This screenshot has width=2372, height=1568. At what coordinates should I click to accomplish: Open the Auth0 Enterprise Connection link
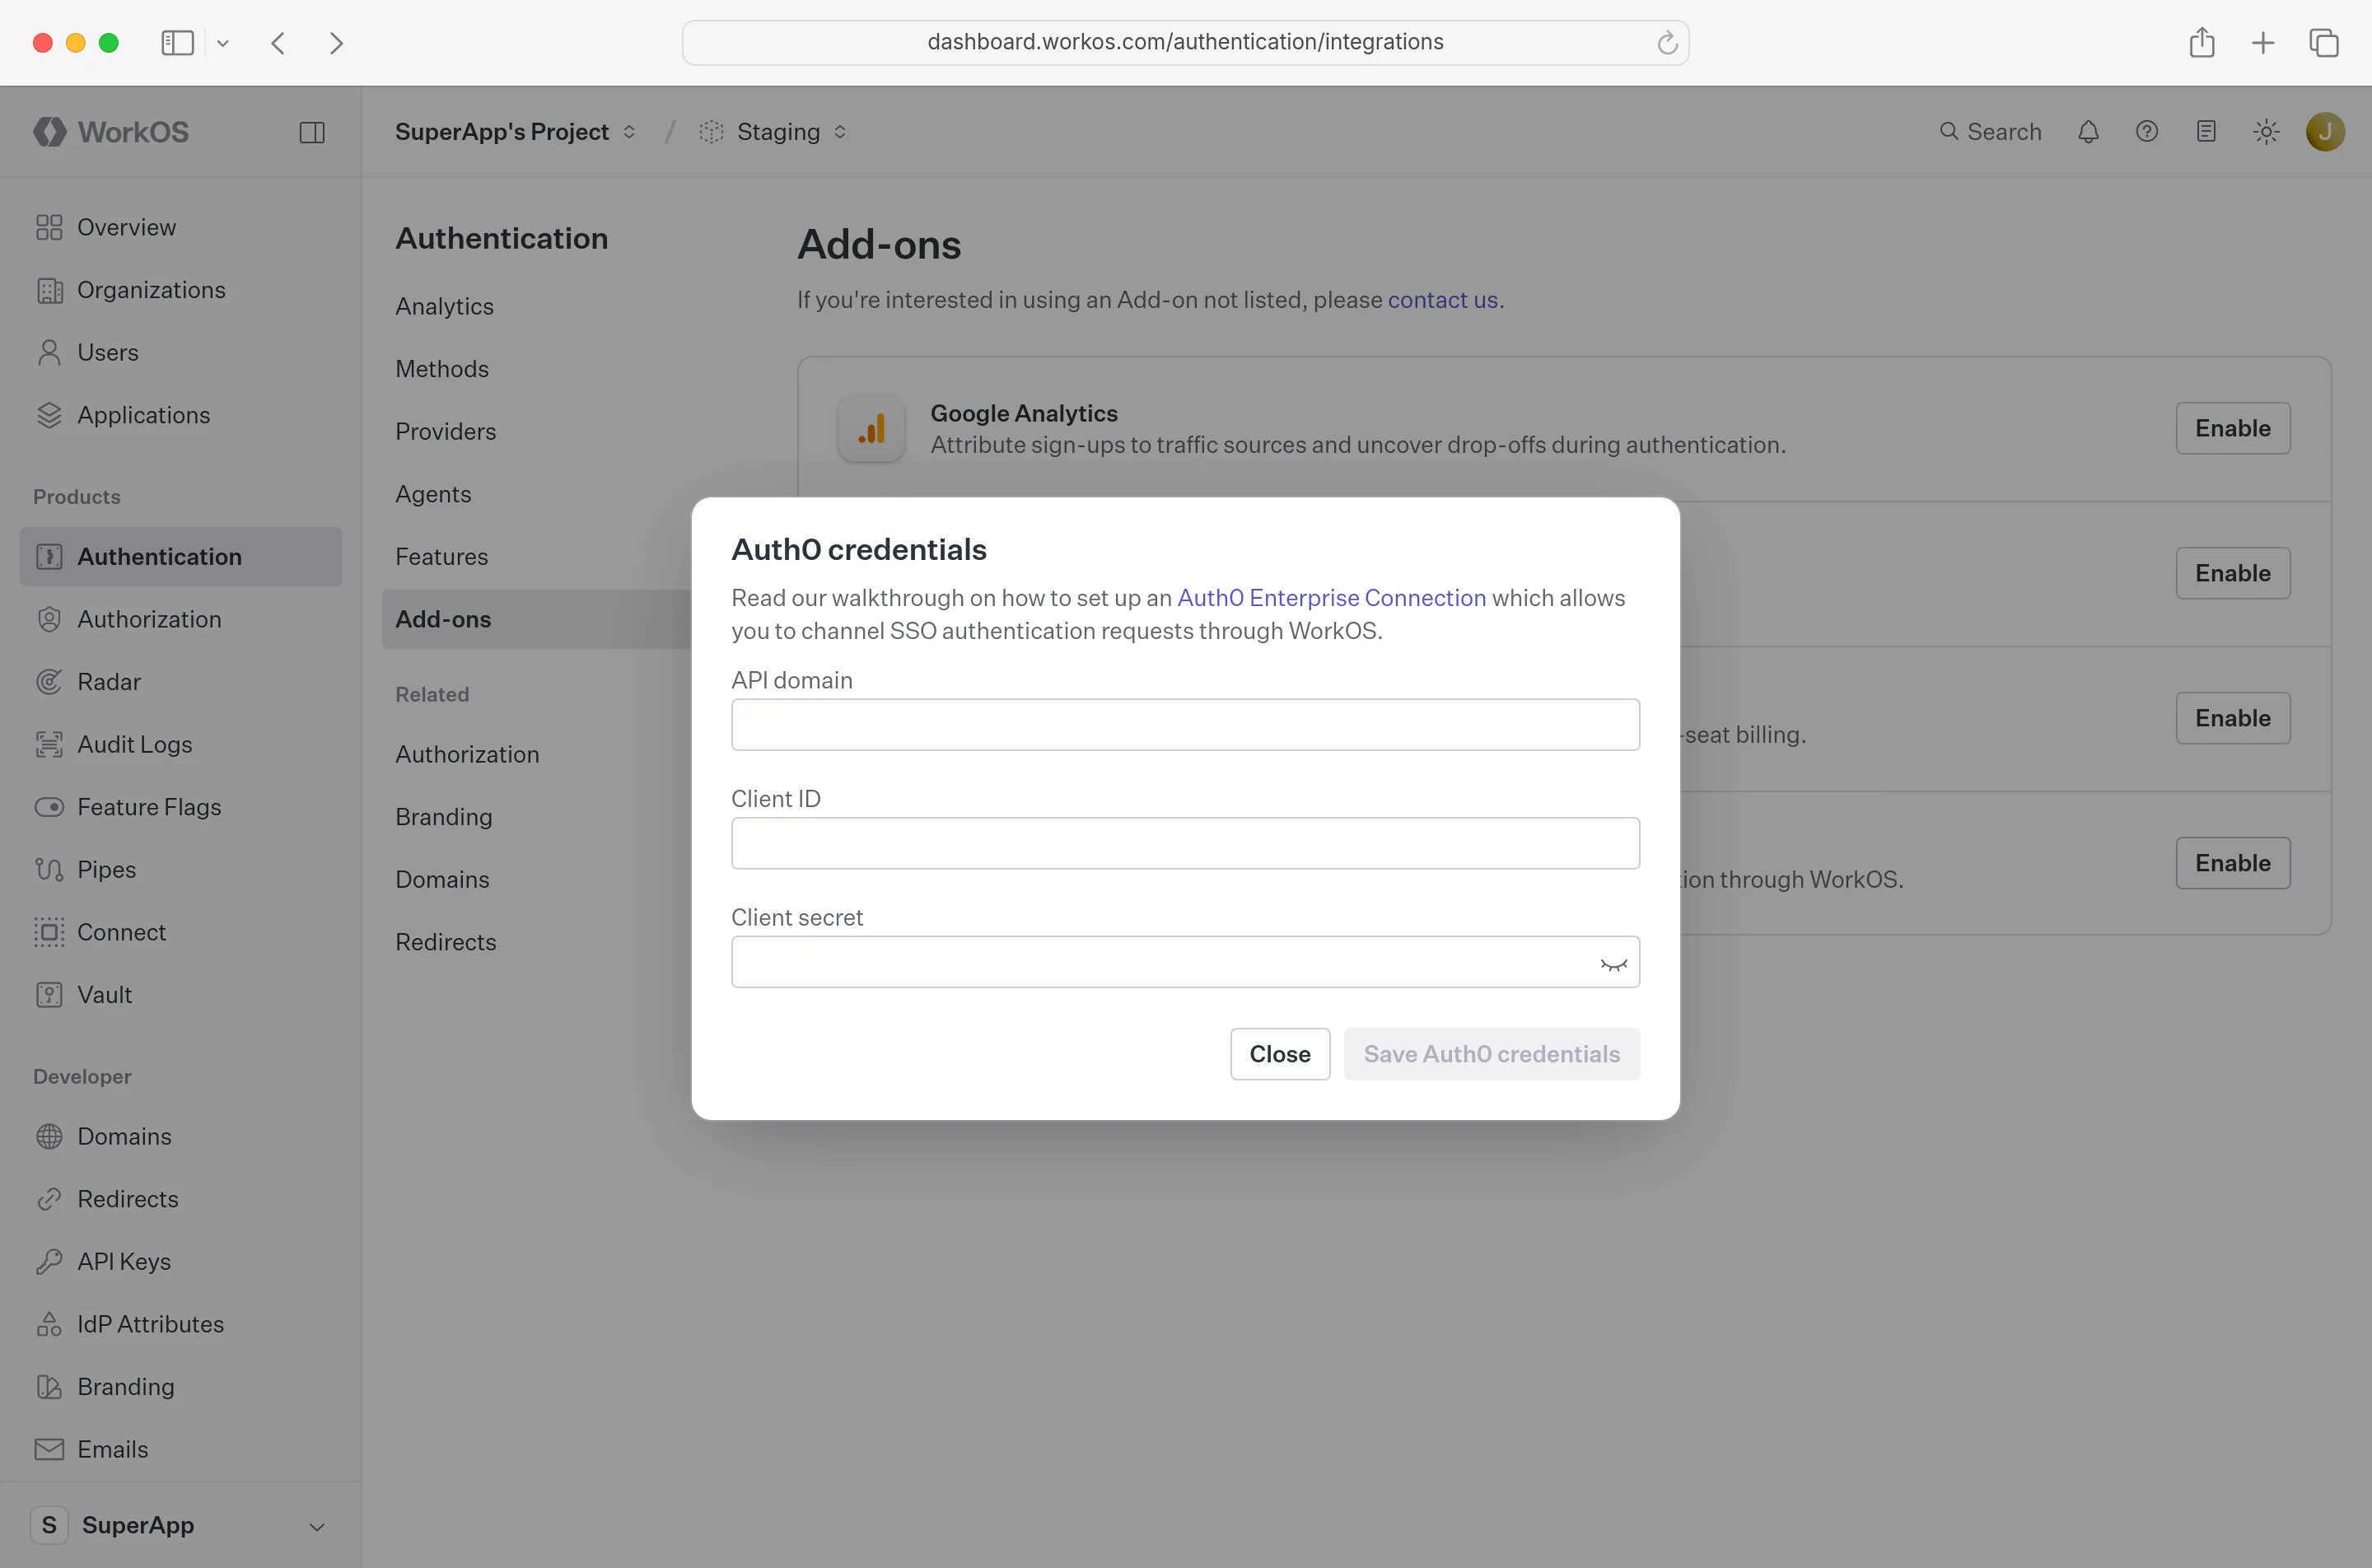[1331, 598]
